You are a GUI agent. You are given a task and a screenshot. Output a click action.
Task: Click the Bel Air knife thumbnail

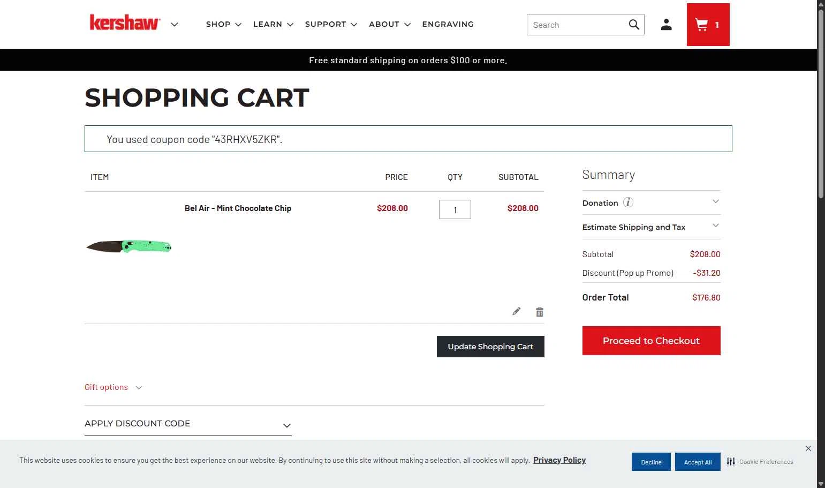(x=128, y=246)
